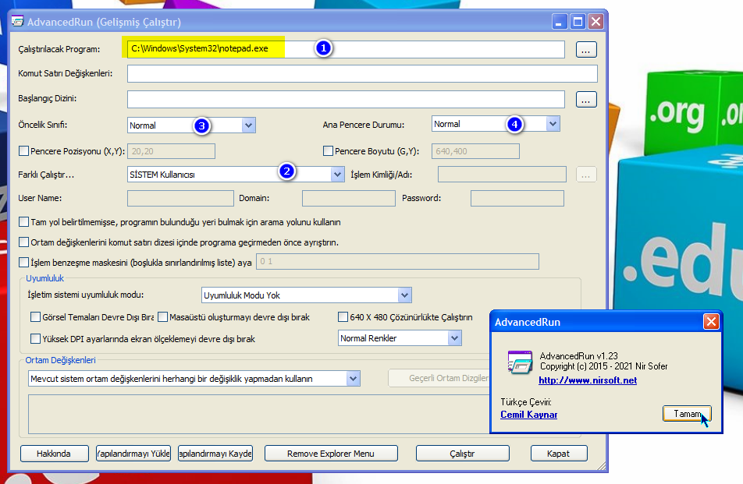Enable Pencere Pozisyonu (X,Y) checkbox

coord(23,151)
